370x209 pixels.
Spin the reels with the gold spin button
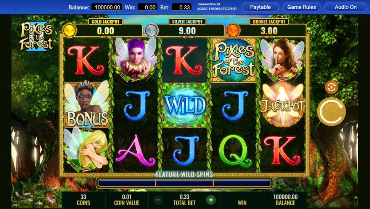coord(331,111)
